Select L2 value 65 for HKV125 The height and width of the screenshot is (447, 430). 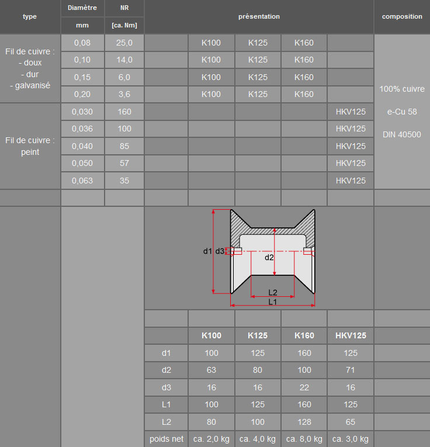point(351,422)
